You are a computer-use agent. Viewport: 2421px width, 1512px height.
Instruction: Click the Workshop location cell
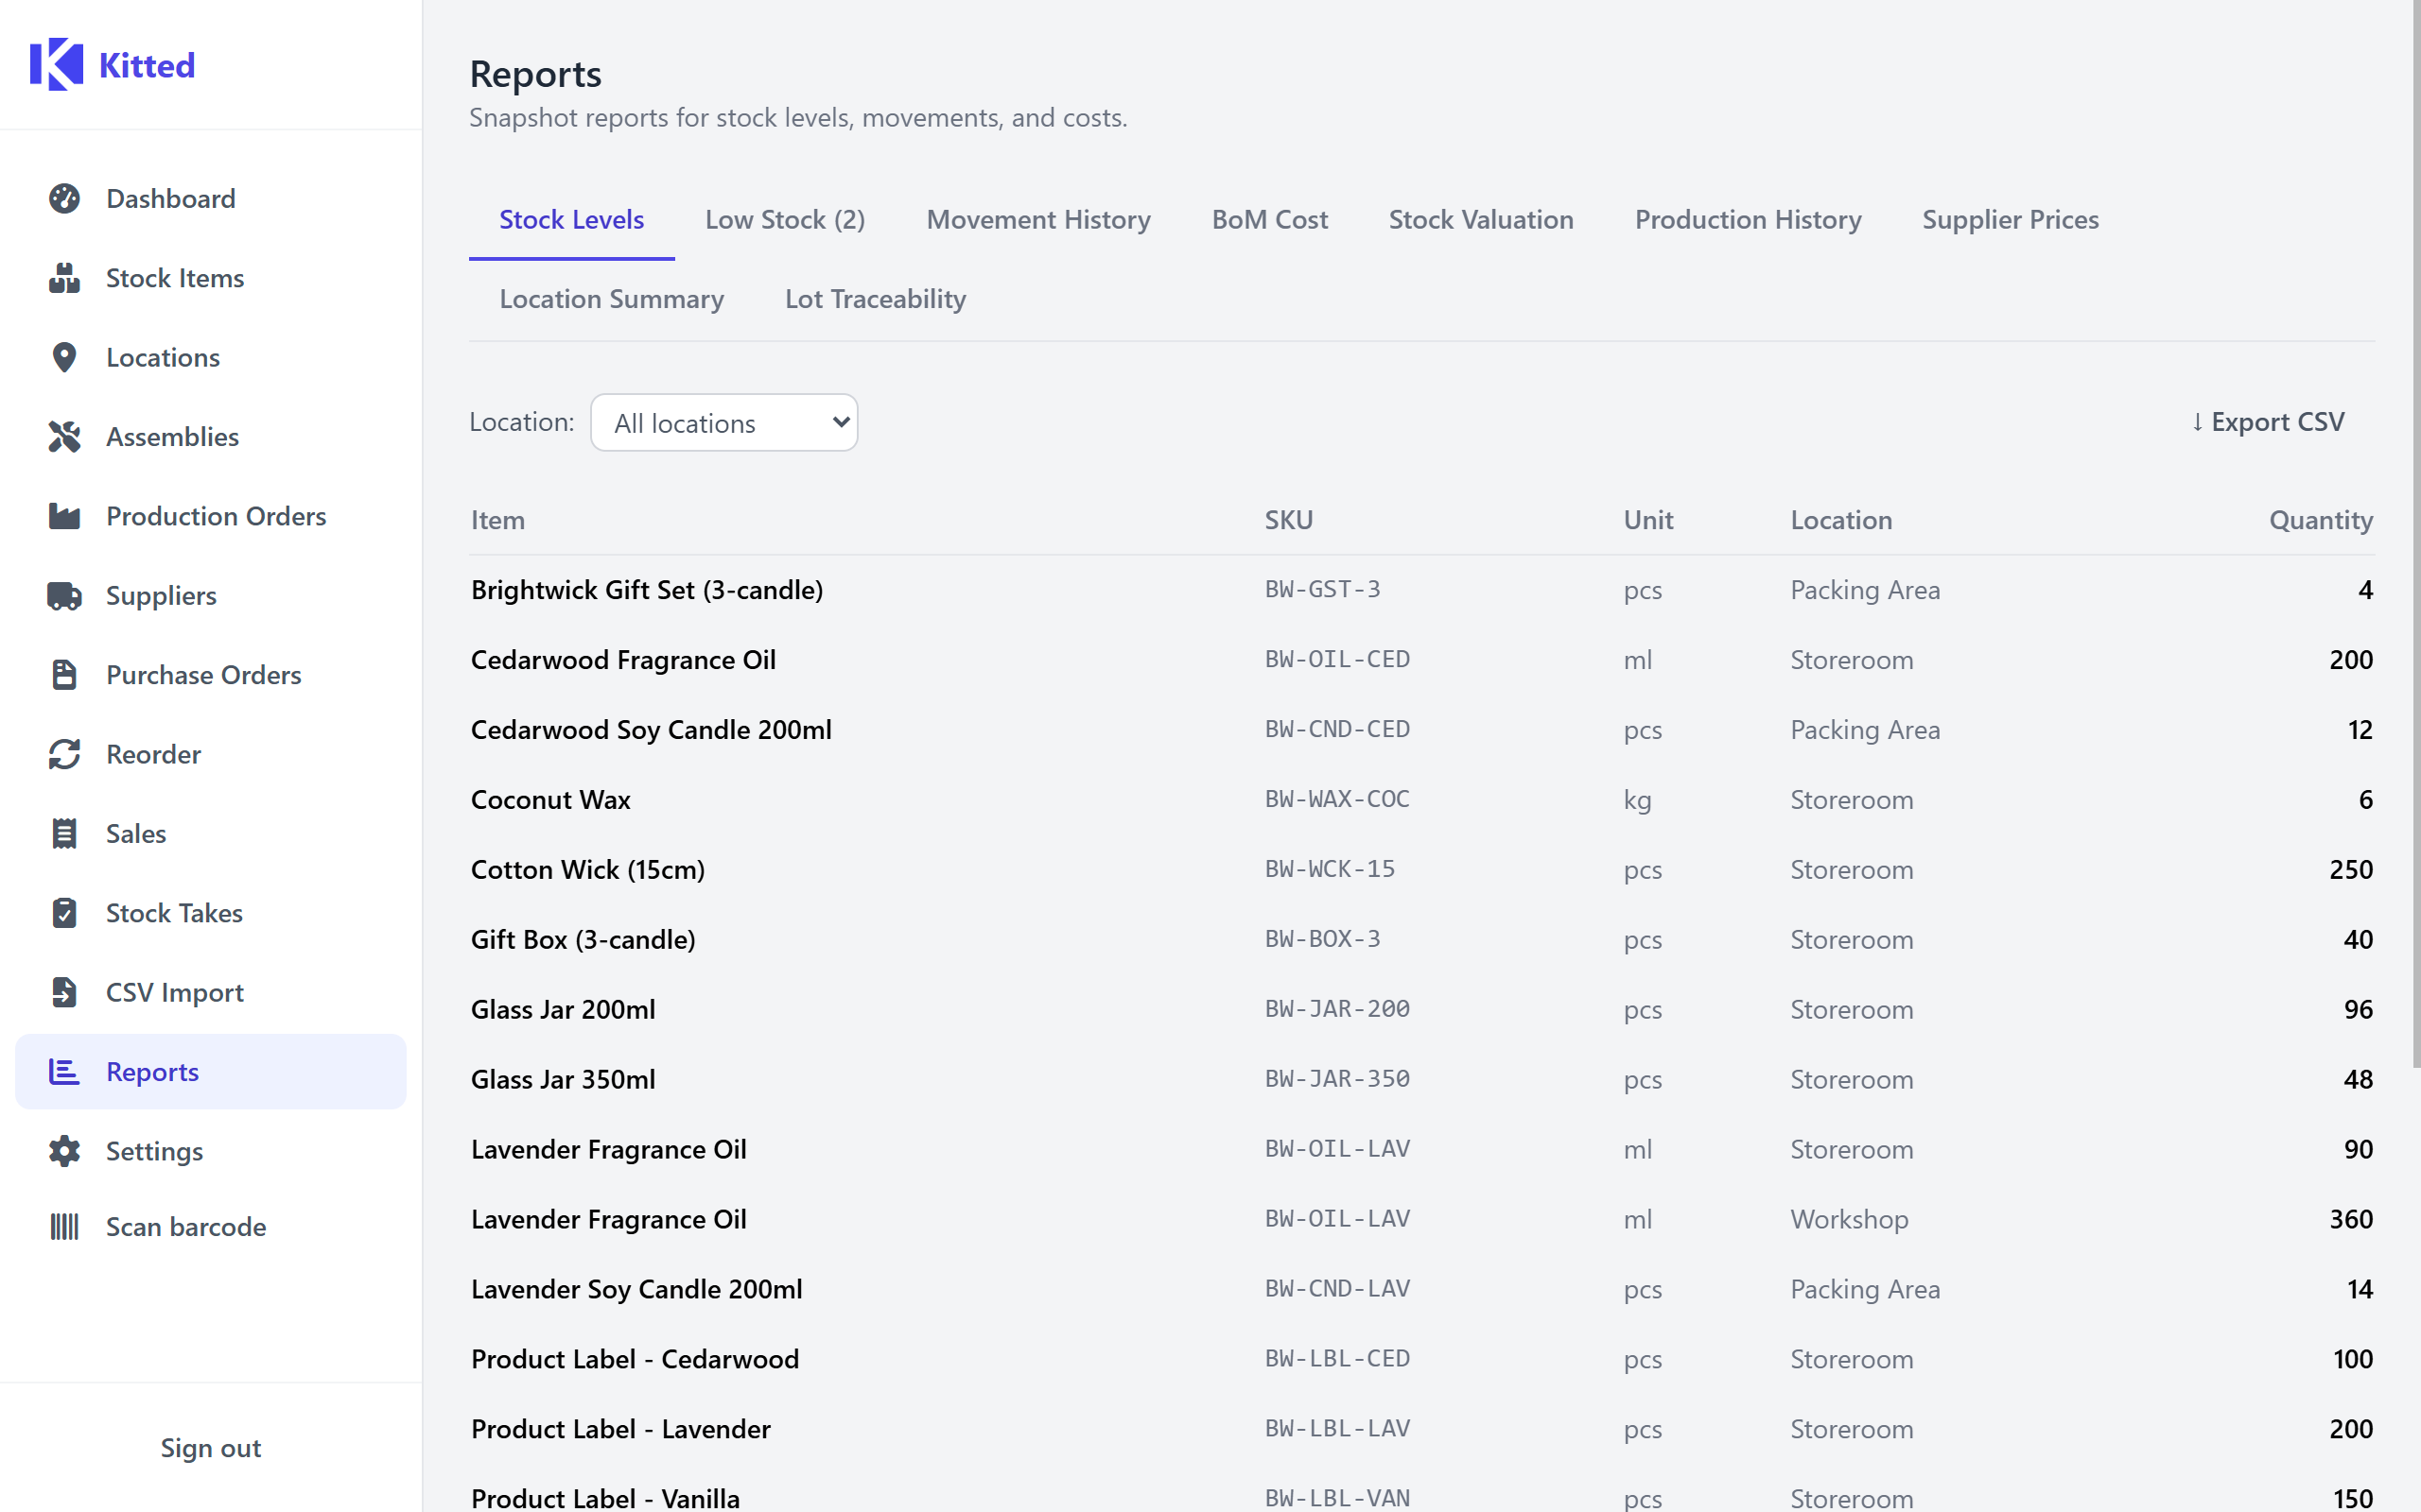pos(1850,1219)
